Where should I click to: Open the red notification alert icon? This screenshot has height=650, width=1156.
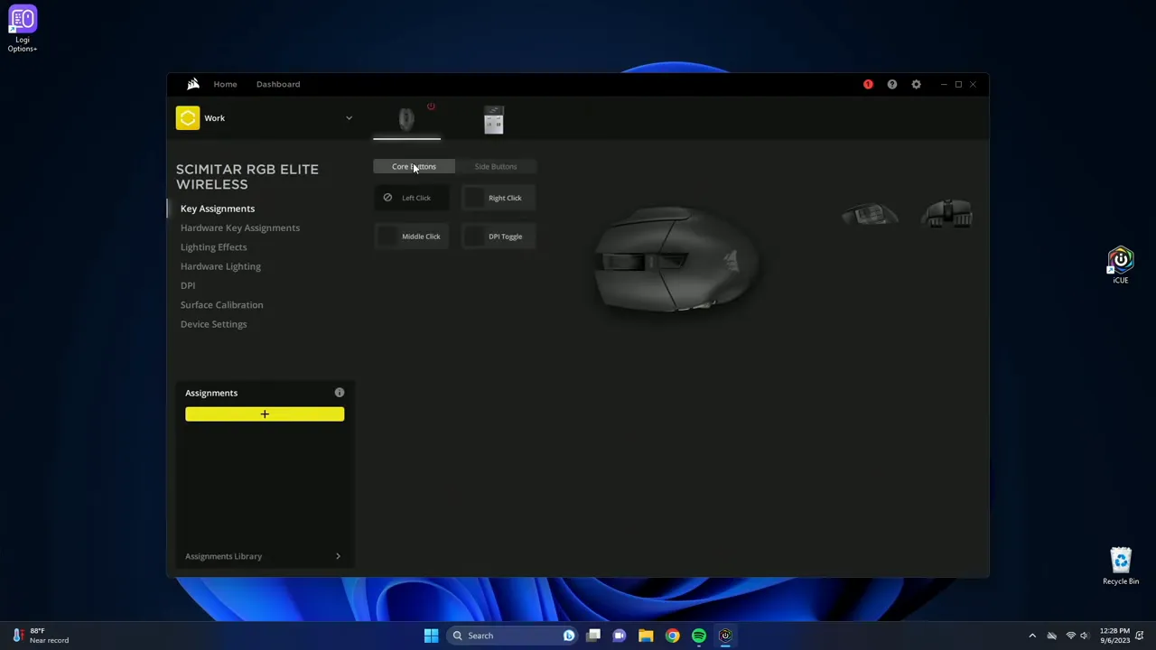[868, 84]
